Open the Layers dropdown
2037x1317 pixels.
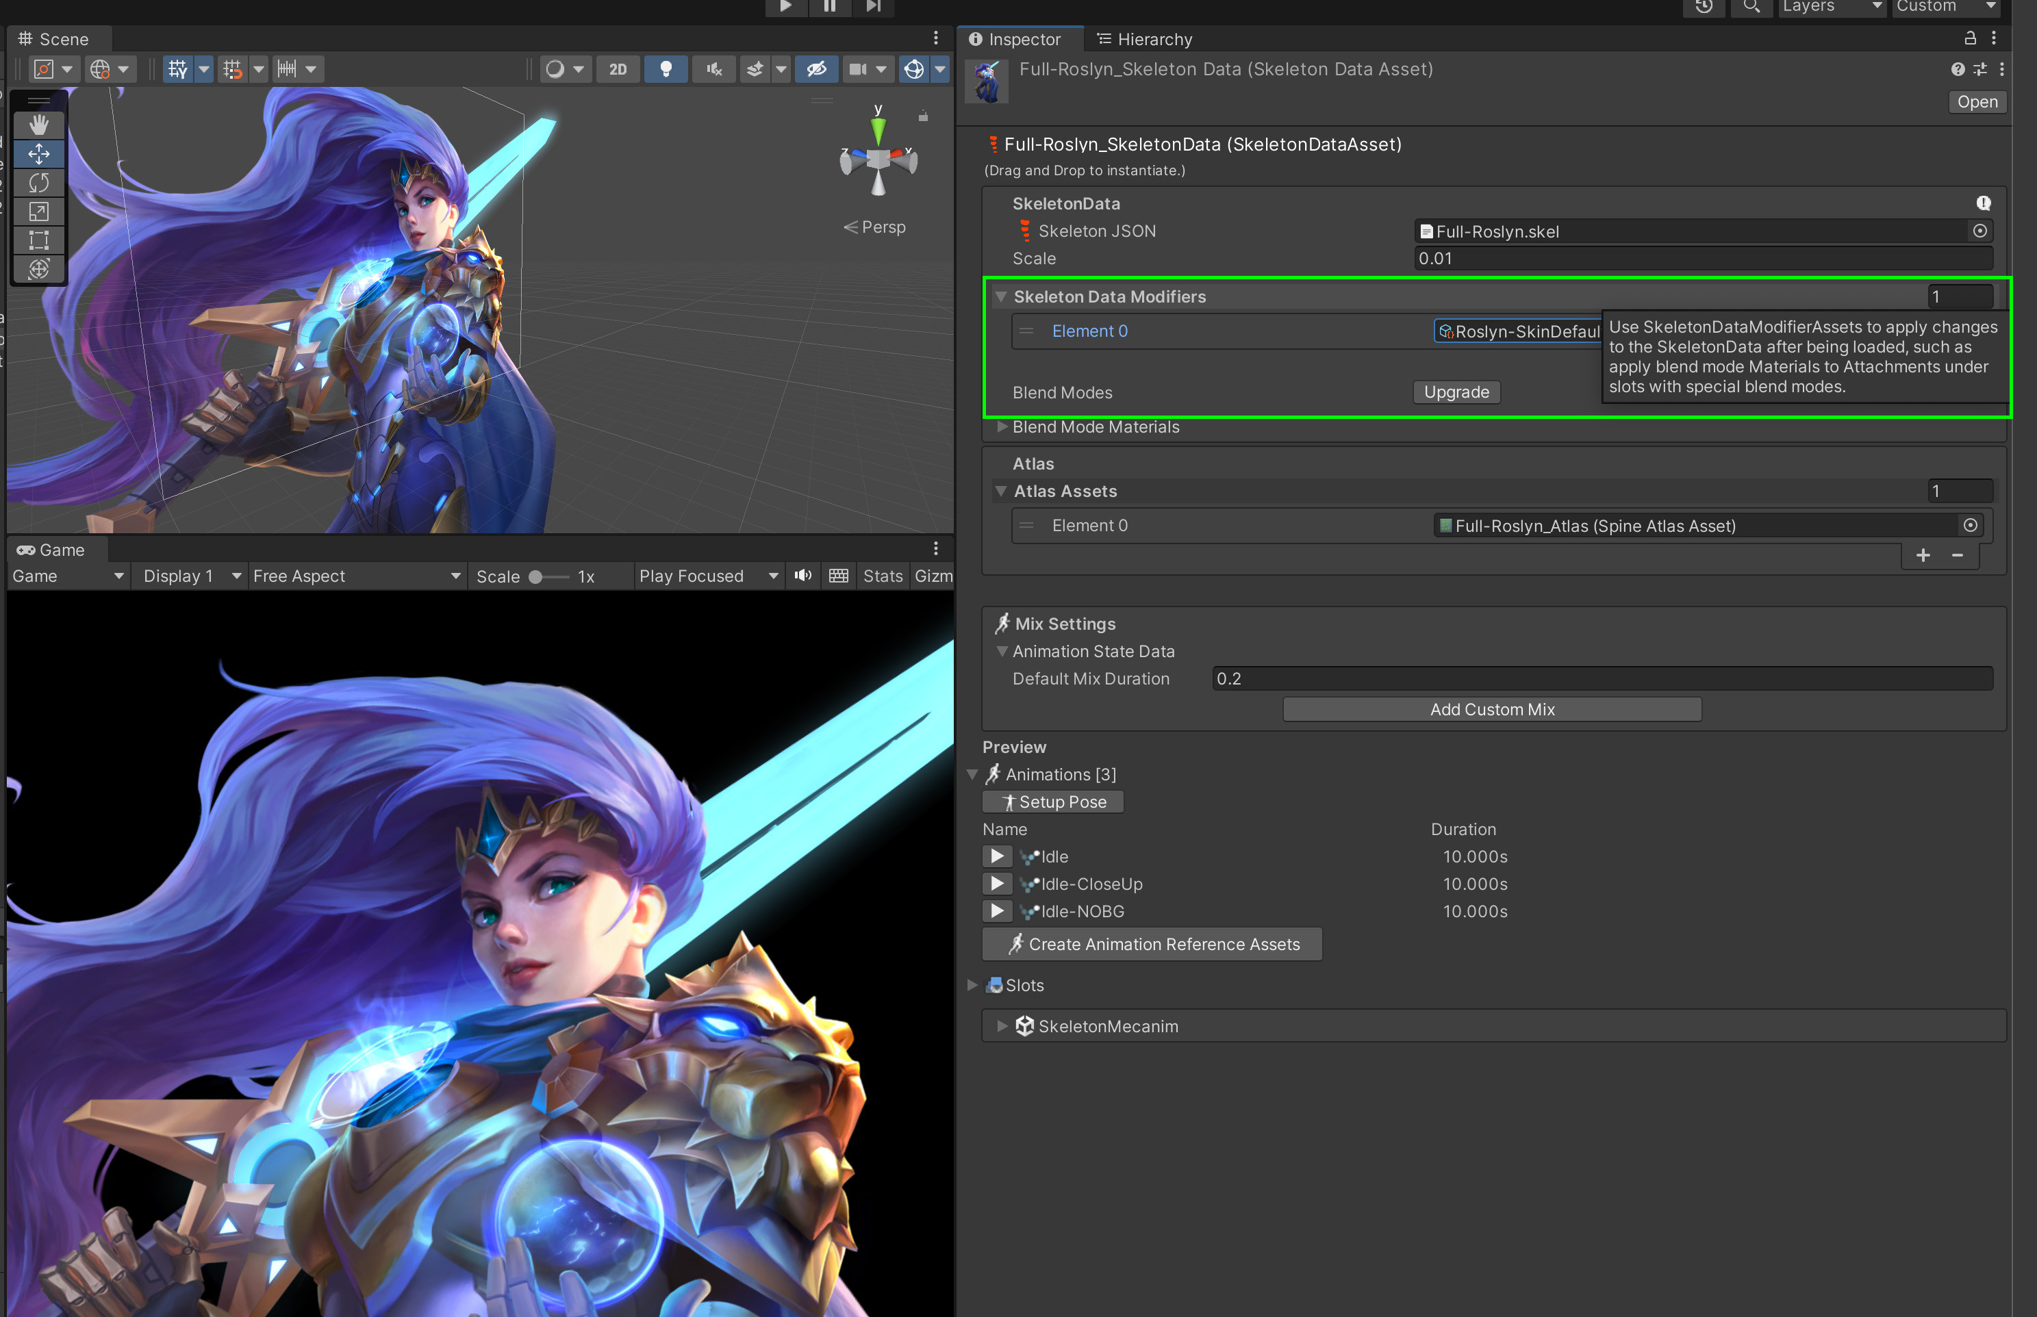[x=1831, y=7]
